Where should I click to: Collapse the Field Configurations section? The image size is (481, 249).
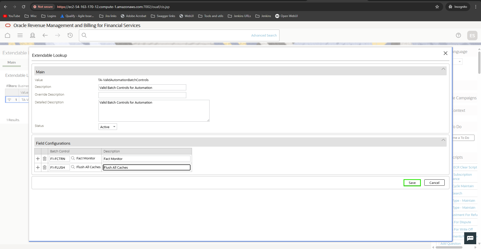tap(443, 140)
